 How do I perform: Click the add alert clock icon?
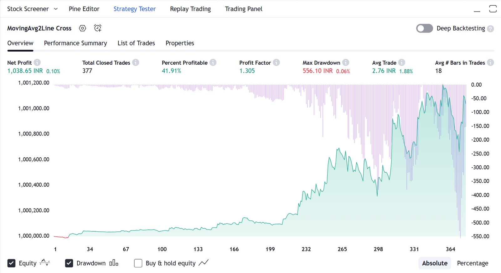click(98, 28)
